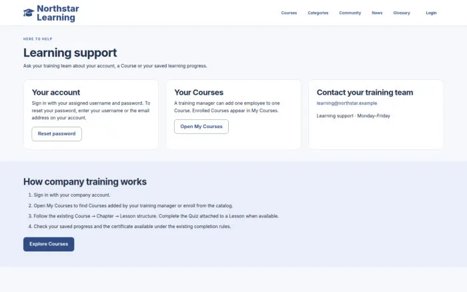
Task: Click the Your Courses card heading
Action: (x=199, y=92)
